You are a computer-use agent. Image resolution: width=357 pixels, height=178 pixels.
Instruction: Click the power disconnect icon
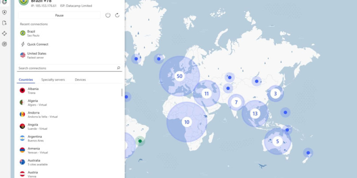pos(108,15)
